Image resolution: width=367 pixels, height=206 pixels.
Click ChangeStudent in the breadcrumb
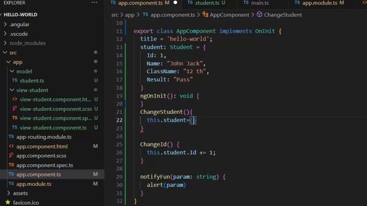(283, 15)
